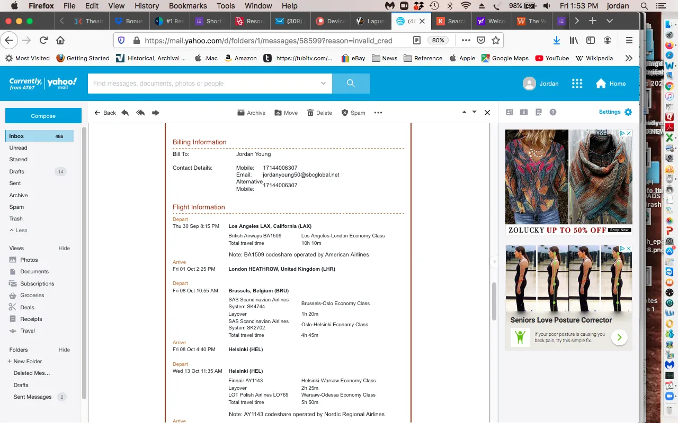
Task: Open the Drafts folder
Action: tap(17, 171)
